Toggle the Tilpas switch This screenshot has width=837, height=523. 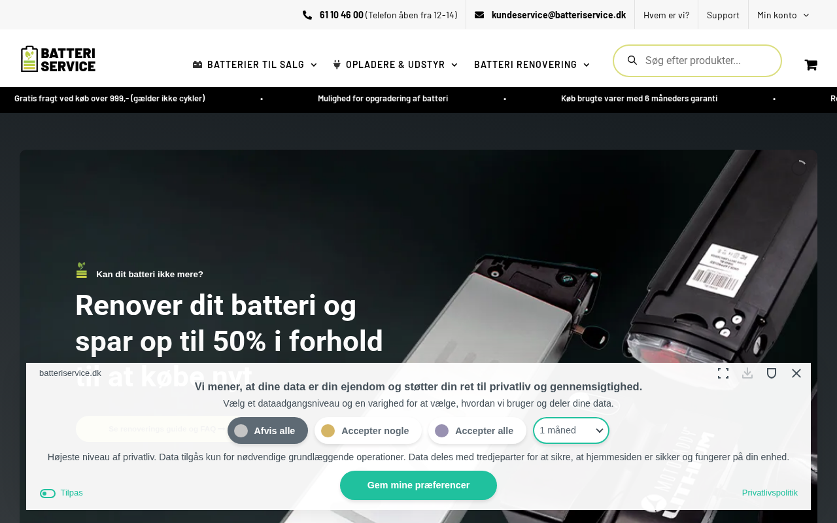click(48, 494)
